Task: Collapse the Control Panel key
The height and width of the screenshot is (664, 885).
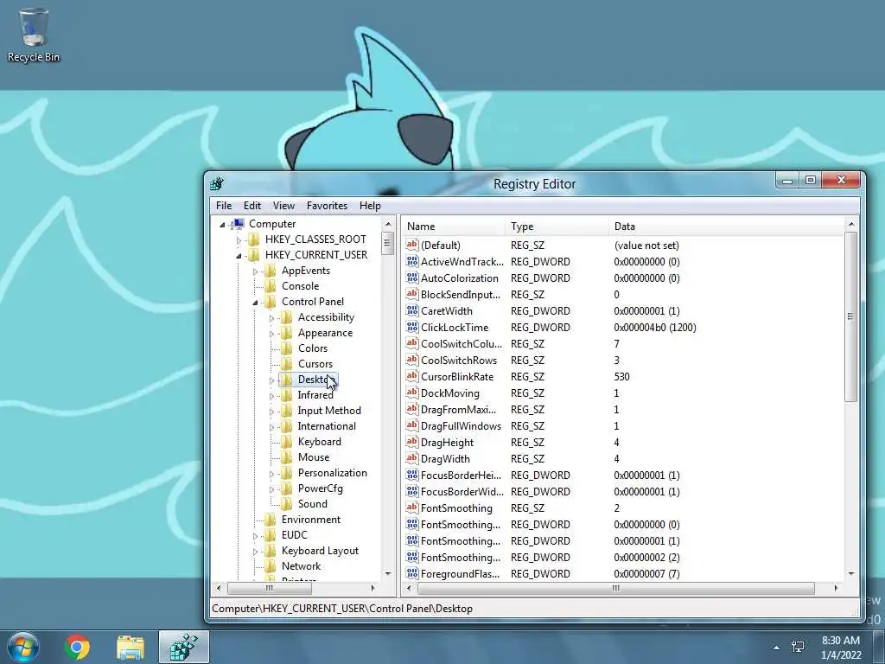Action: (255, 303)
